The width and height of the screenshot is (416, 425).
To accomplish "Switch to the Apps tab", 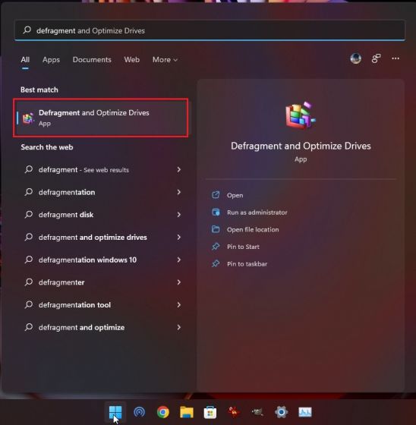I will (x=51, y=60).
